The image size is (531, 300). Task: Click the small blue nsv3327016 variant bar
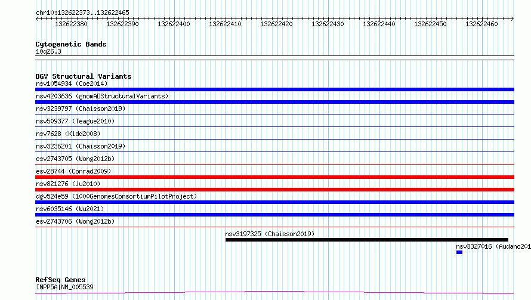pyautogui.click(x=459, y=252)
